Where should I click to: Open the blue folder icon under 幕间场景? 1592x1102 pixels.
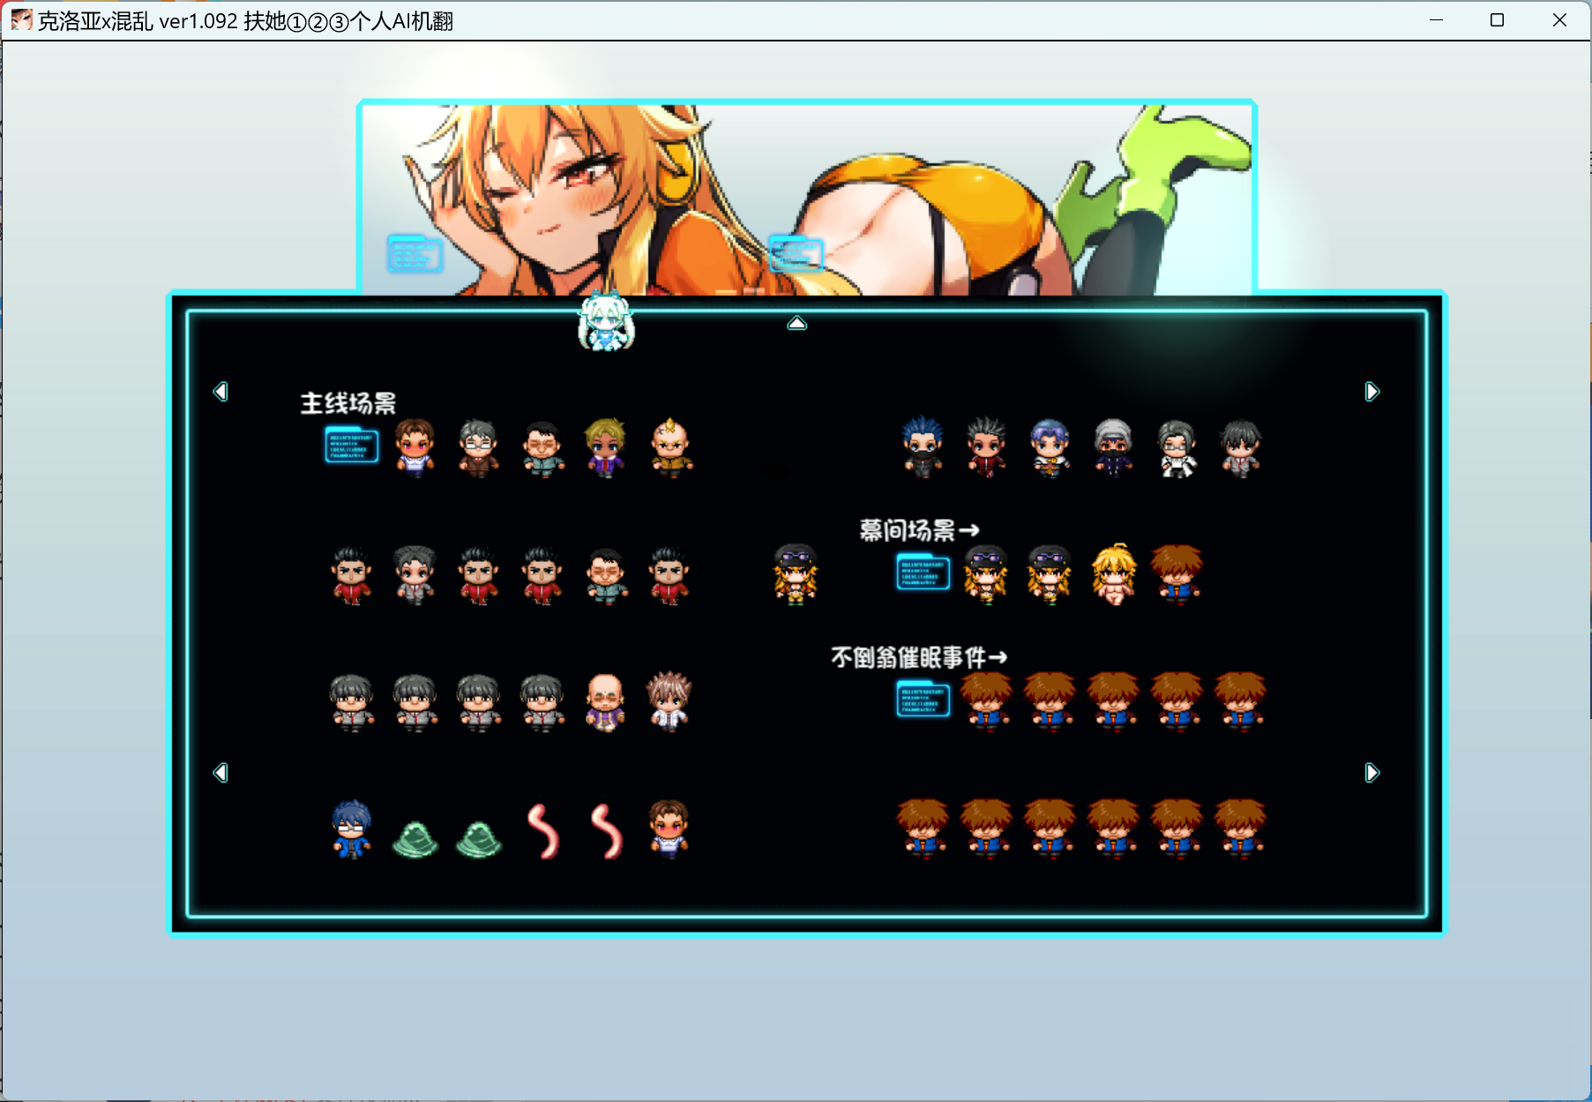[923, 573]
